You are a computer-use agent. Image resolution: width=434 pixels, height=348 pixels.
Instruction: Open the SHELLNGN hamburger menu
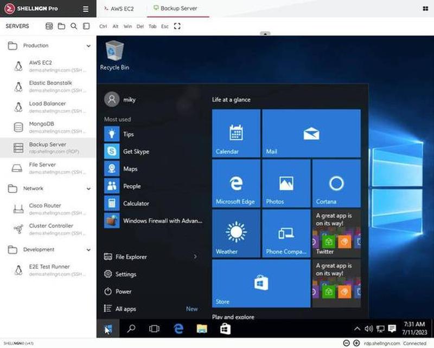(86, 9)
